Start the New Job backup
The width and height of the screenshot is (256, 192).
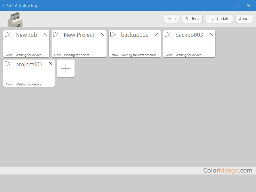[x=8, y=35]
